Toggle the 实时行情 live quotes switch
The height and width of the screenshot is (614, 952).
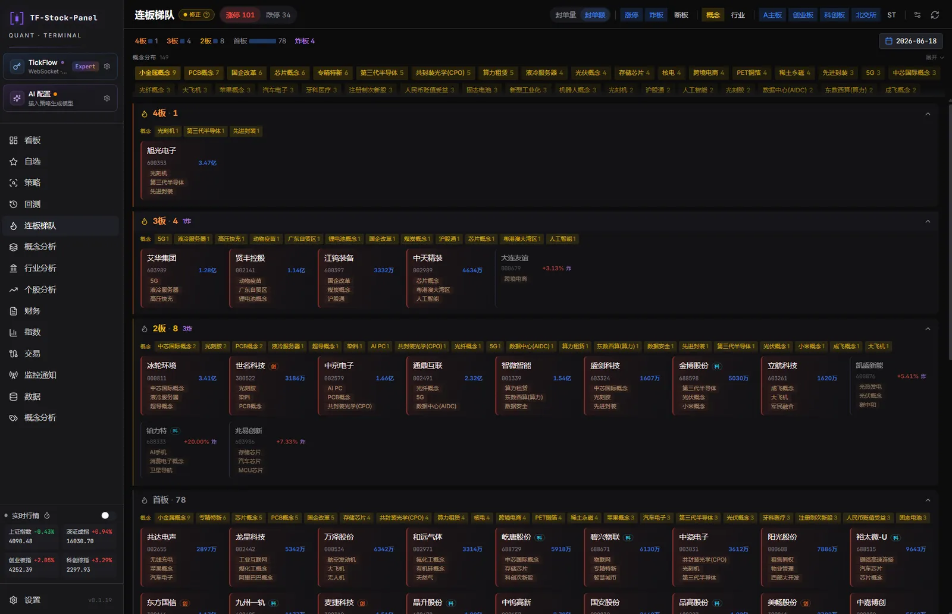coord(108,515)
